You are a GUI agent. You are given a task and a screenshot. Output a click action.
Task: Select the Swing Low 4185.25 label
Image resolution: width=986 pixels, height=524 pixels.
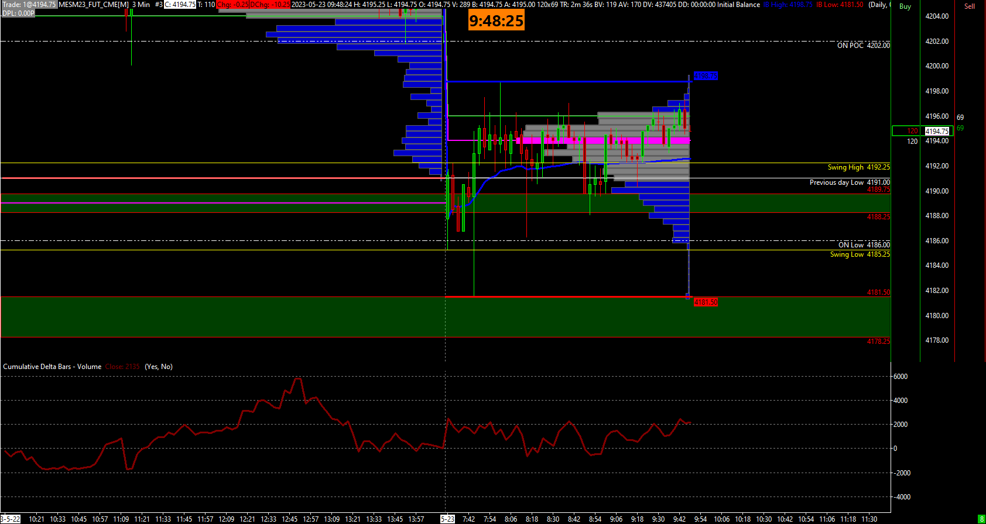pos(860,254)
